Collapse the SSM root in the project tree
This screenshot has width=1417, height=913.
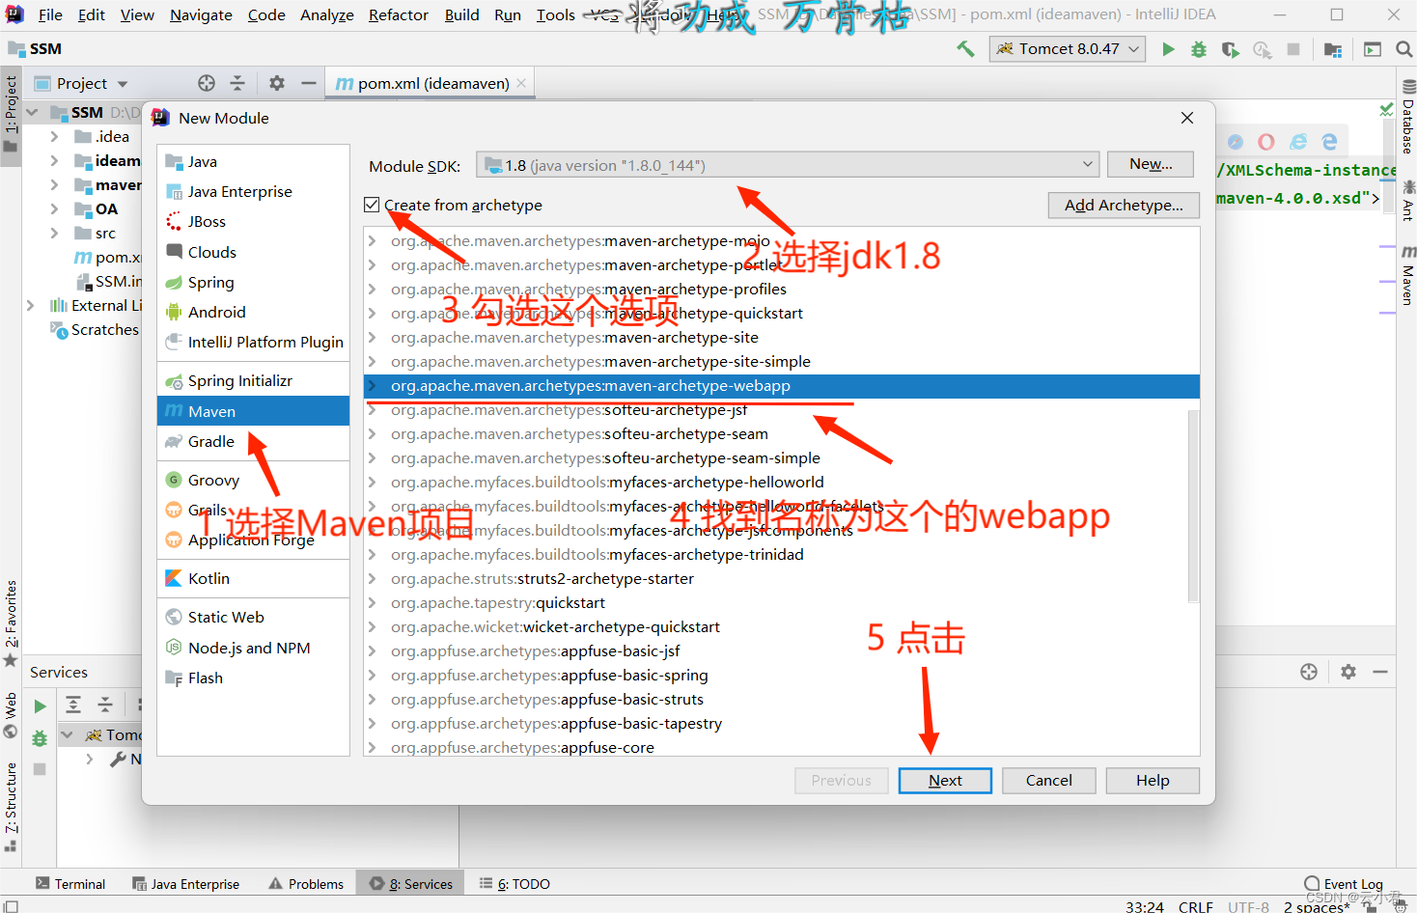32,113
